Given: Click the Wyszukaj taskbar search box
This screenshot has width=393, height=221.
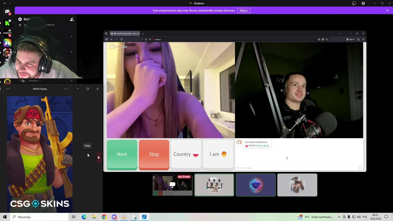Looking at the screenshot, I should 39,217.
